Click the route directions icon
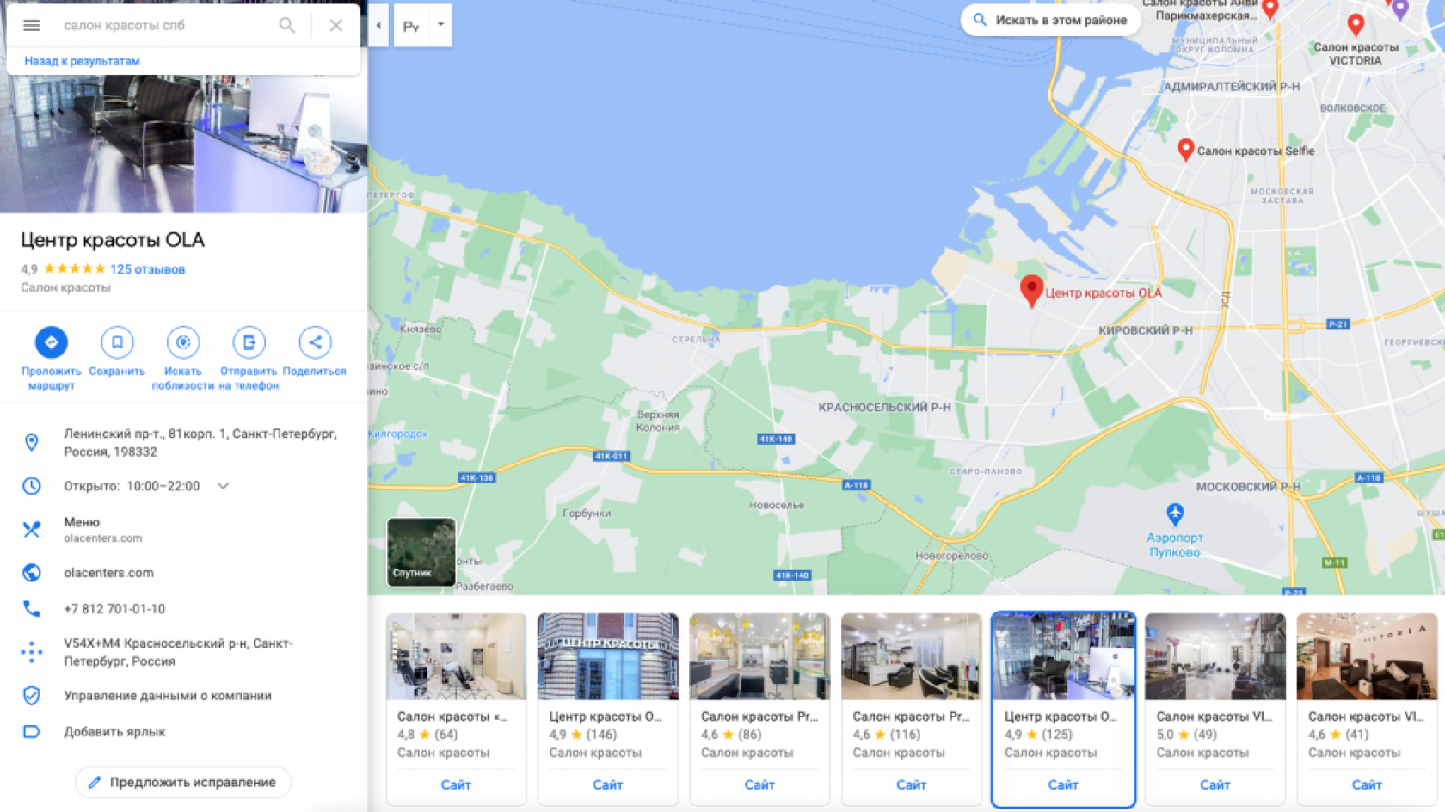This screenshot has height=812, width=1445. 51,342
